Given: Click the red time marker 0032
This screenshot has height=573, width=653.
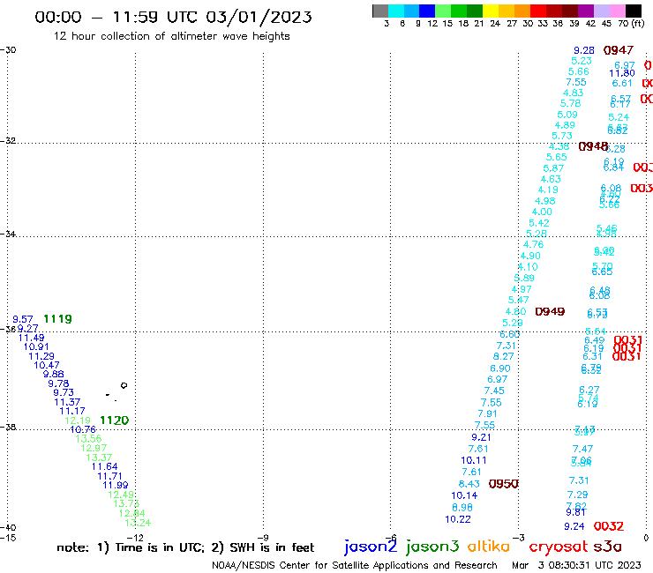Looking at the screenshot, I should click(x=609, y=526).
